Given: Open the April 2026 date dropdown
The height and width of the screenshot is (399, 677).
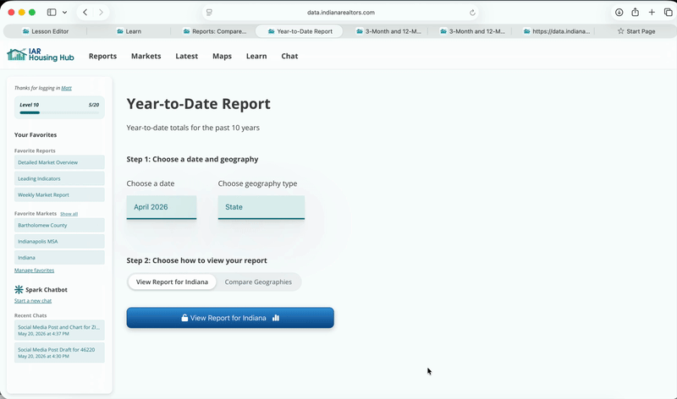Looking at the screenshot, I should pyautogui.click(x=162, y=207).
